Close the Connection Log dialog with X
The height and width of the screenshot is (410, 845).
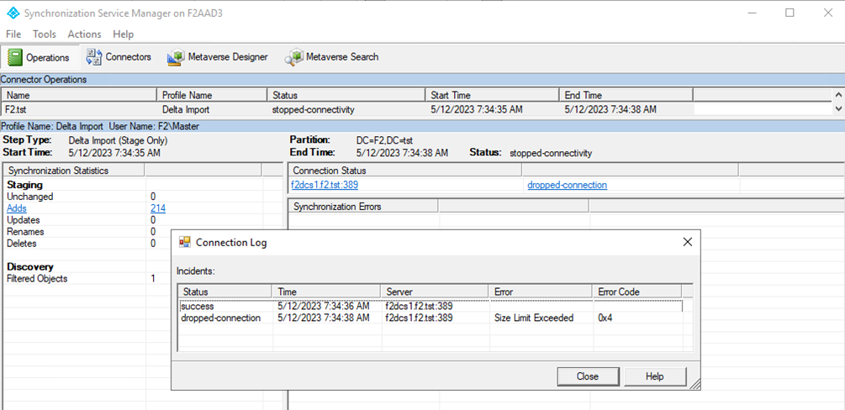[687, 242]
